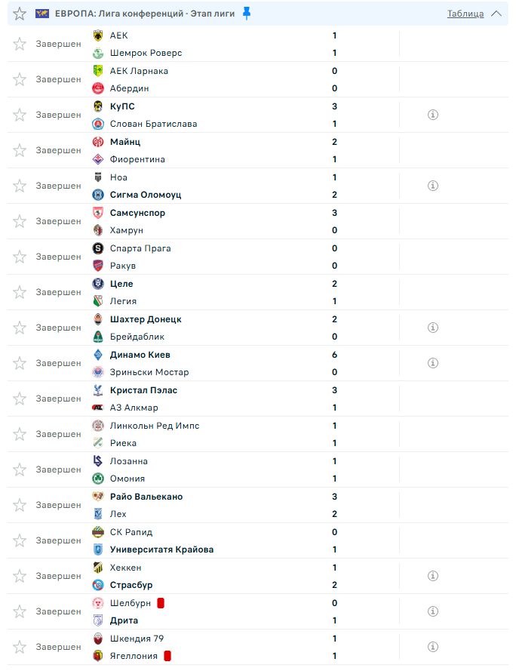
Task: Click the Кристал Пэлас club logo
Action: 97,390
